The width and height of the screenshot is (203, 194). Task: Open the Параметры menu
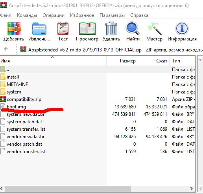[112, 15]
